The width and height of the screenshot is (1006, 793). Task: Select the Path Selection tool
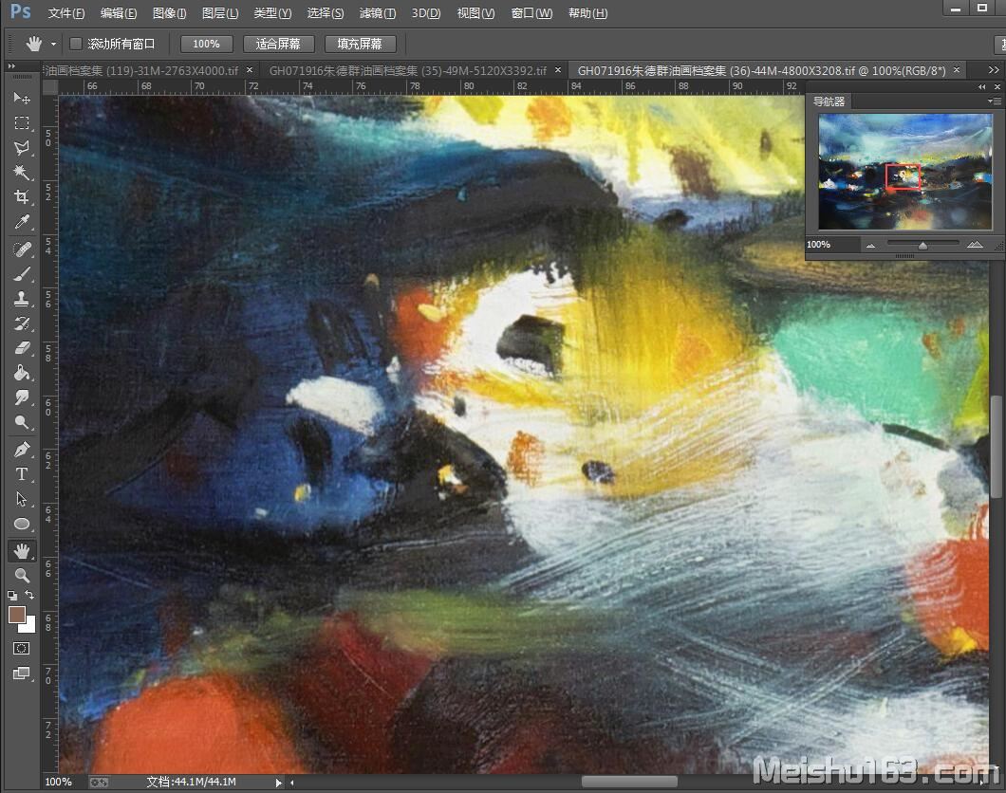point(22,499)
